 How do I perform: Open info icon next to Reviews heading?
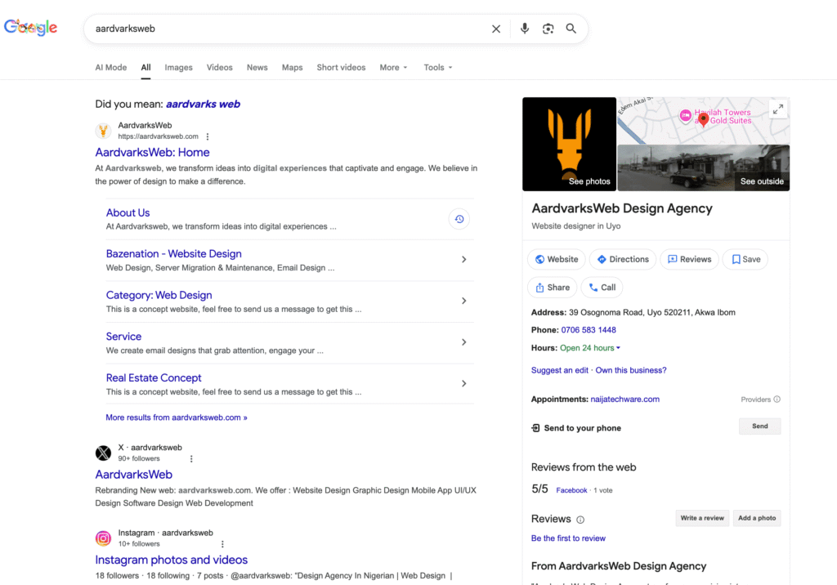pos(580,520)
